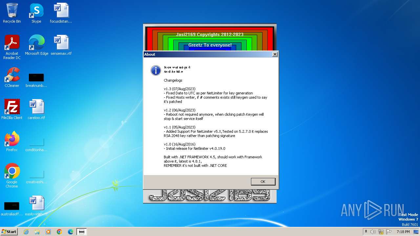Click the 'v1.2 (06/Aug/2023)' changelog line

click(179, 110)
